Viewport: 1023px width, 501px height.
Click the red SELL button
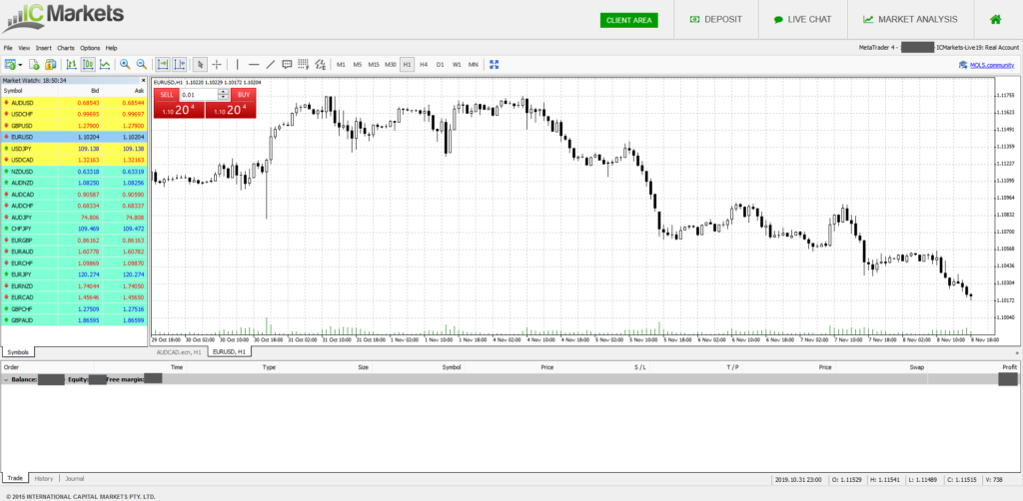coord(167,95)
